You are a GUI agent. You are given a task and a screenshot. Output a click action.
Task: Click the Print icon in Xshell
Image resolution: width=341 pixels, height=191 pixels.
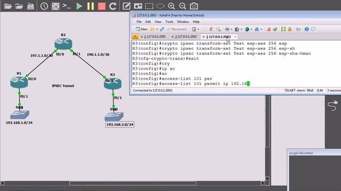(x=228, y=29)
